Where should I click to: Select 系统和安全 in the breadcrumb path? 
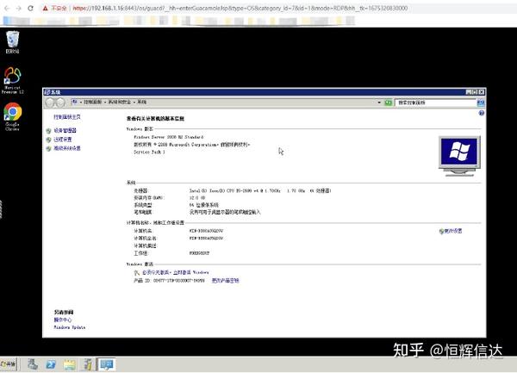coord(120,103)
